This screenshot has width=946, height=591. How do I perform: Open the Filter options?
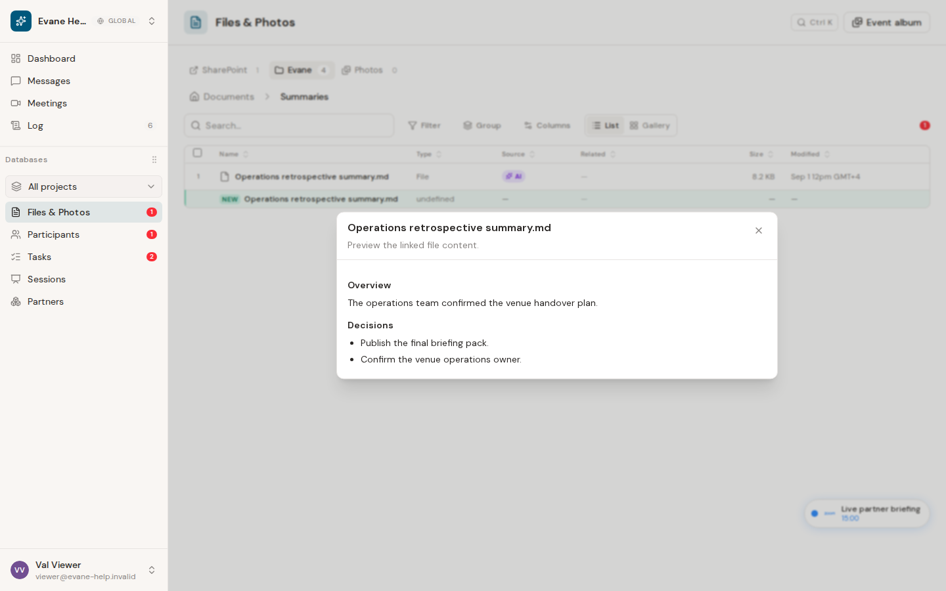coord(424,125)
